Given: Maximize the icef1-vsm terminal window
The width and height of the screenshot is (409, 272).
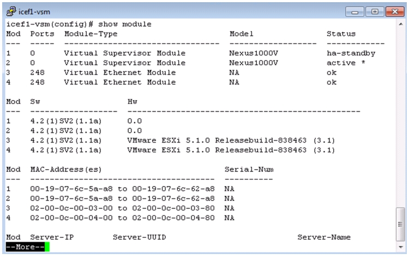Looking at the screenshot, I should click(x=375, y=12).
